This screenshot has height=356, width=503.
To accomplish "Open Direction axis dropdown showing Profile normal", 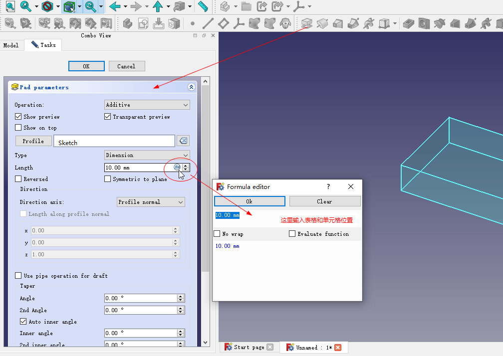I will (151, 202).
